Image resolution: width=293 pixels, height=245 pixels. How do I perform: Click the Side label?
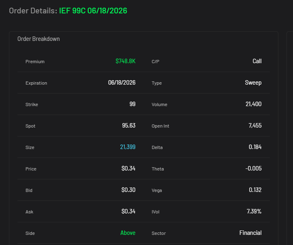coord(30,233)
